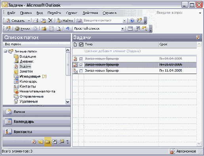Collapse the Личные папки tree node
The height and width of the screenshot is (156, 204).
(5, 51)
